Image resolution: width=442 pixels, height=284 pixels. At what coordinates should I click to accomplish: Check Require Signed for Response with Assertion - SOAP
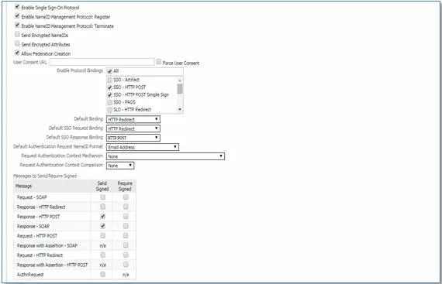click(x=126, y=245)
